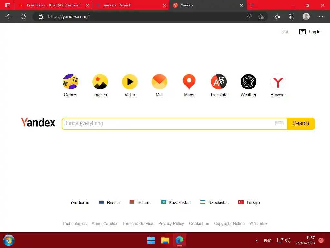Click the address bar URL yandex.com
The image size is (330, 248).
tap(69, 16)
